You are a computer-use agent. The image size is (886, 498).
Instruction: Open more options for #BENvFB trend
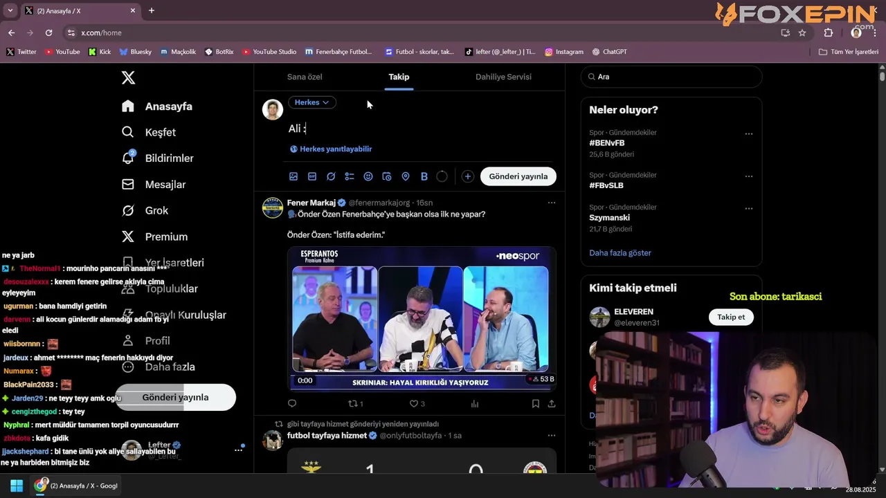(x=748, y=134)
